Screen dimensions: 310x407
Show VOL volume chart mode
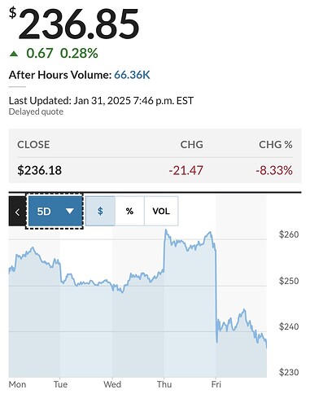coord(161,211)
